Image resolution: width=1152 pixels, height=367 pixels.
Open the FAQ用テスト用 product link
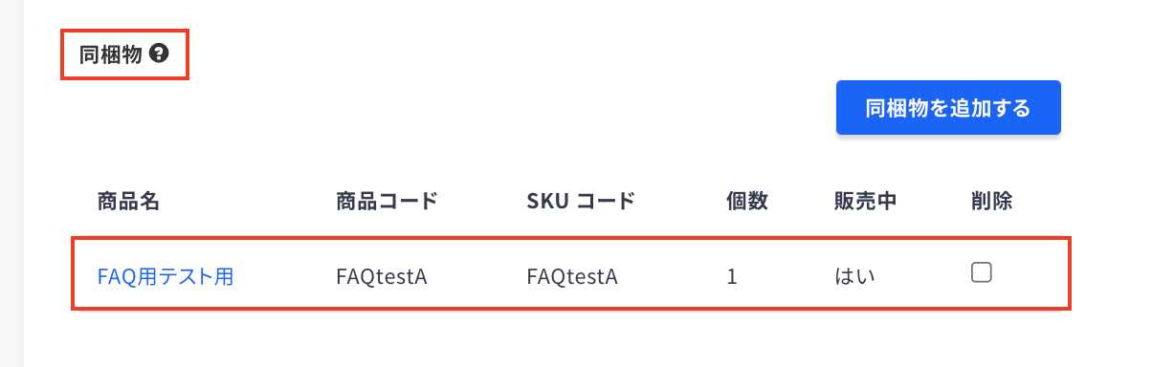point(166,277)
